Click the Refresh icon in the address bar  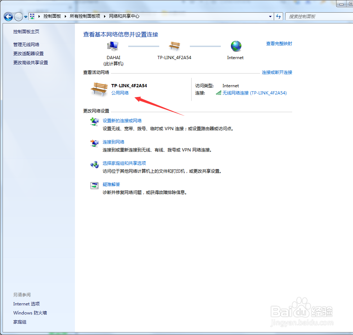278,17
